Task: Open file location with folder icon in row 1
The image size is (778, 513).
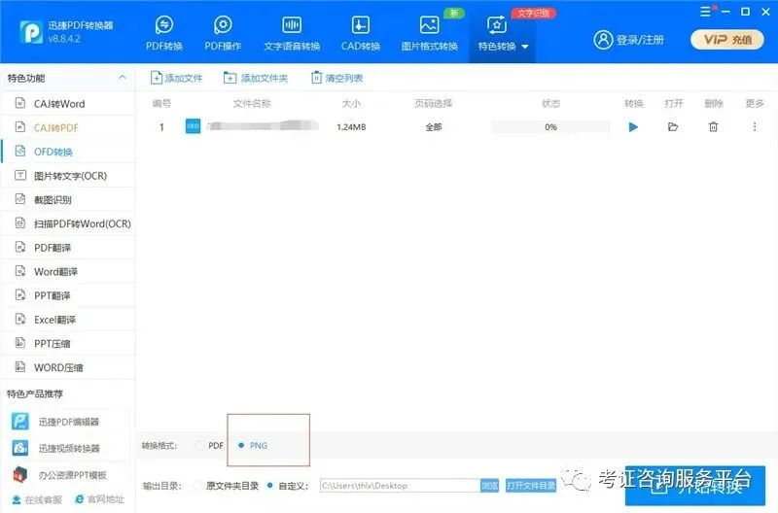Action: pyautogui.click(x=673, y=127)
